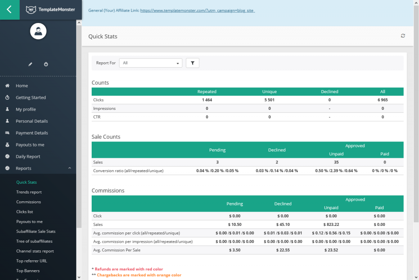The height and width of the screenshot is (280, 419).
Task: Open the Commissions report submenu item
Action: click(29, 202)
